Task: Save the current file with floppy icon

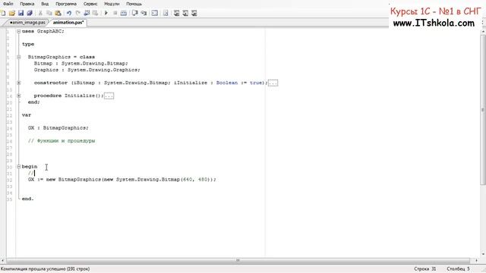Action: point(21,13)
